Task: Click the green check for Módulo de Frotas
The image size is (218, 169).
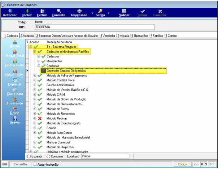Action: (x=40, y=109)
